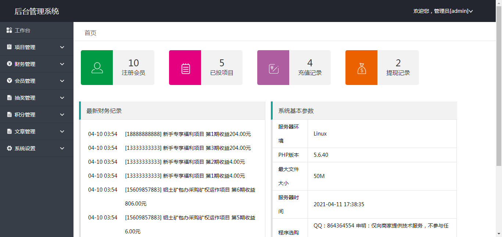Click the 财务管理 yen circle icon
502x237 pixels.
(x=9, y=64)
